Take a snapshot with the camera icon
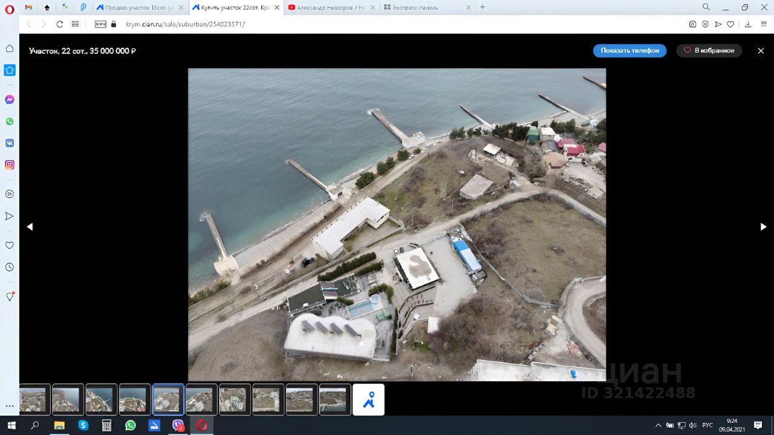This screenshot has width=774, height=435. pyautogui.click(x=692, y=24)
